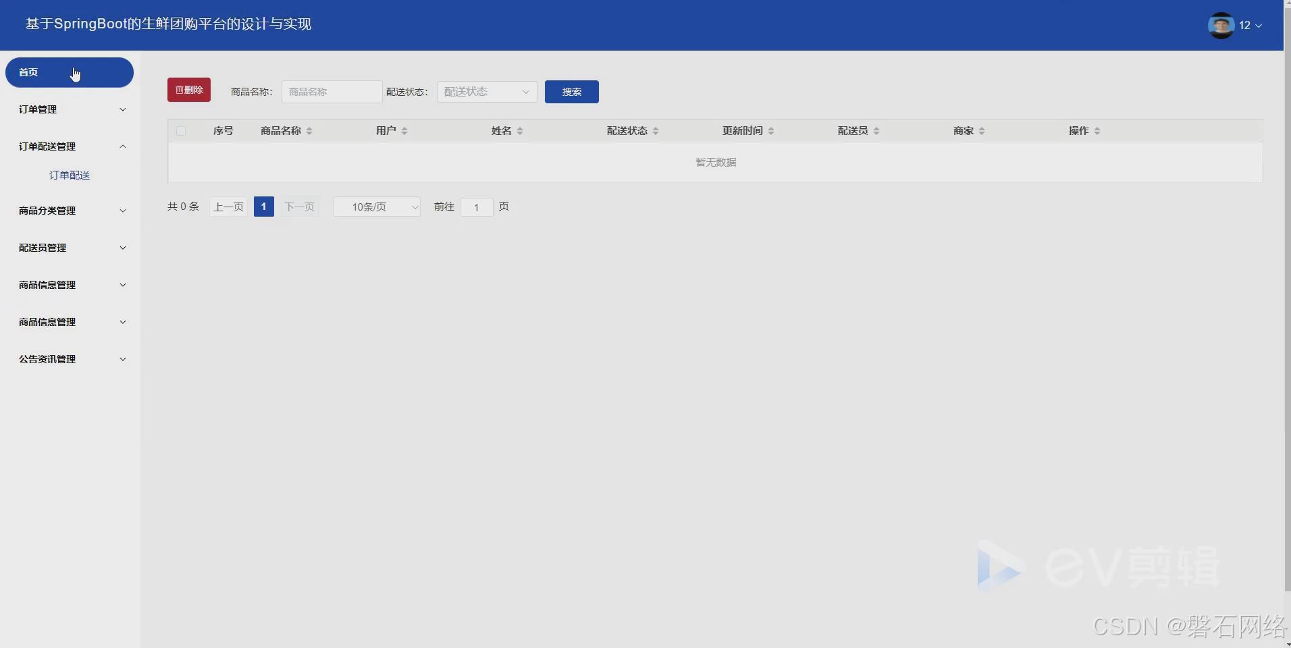Open the 10条/页 page size dropdown
This screenshot has height=648, width=1291.
click(x=377, y=207)
